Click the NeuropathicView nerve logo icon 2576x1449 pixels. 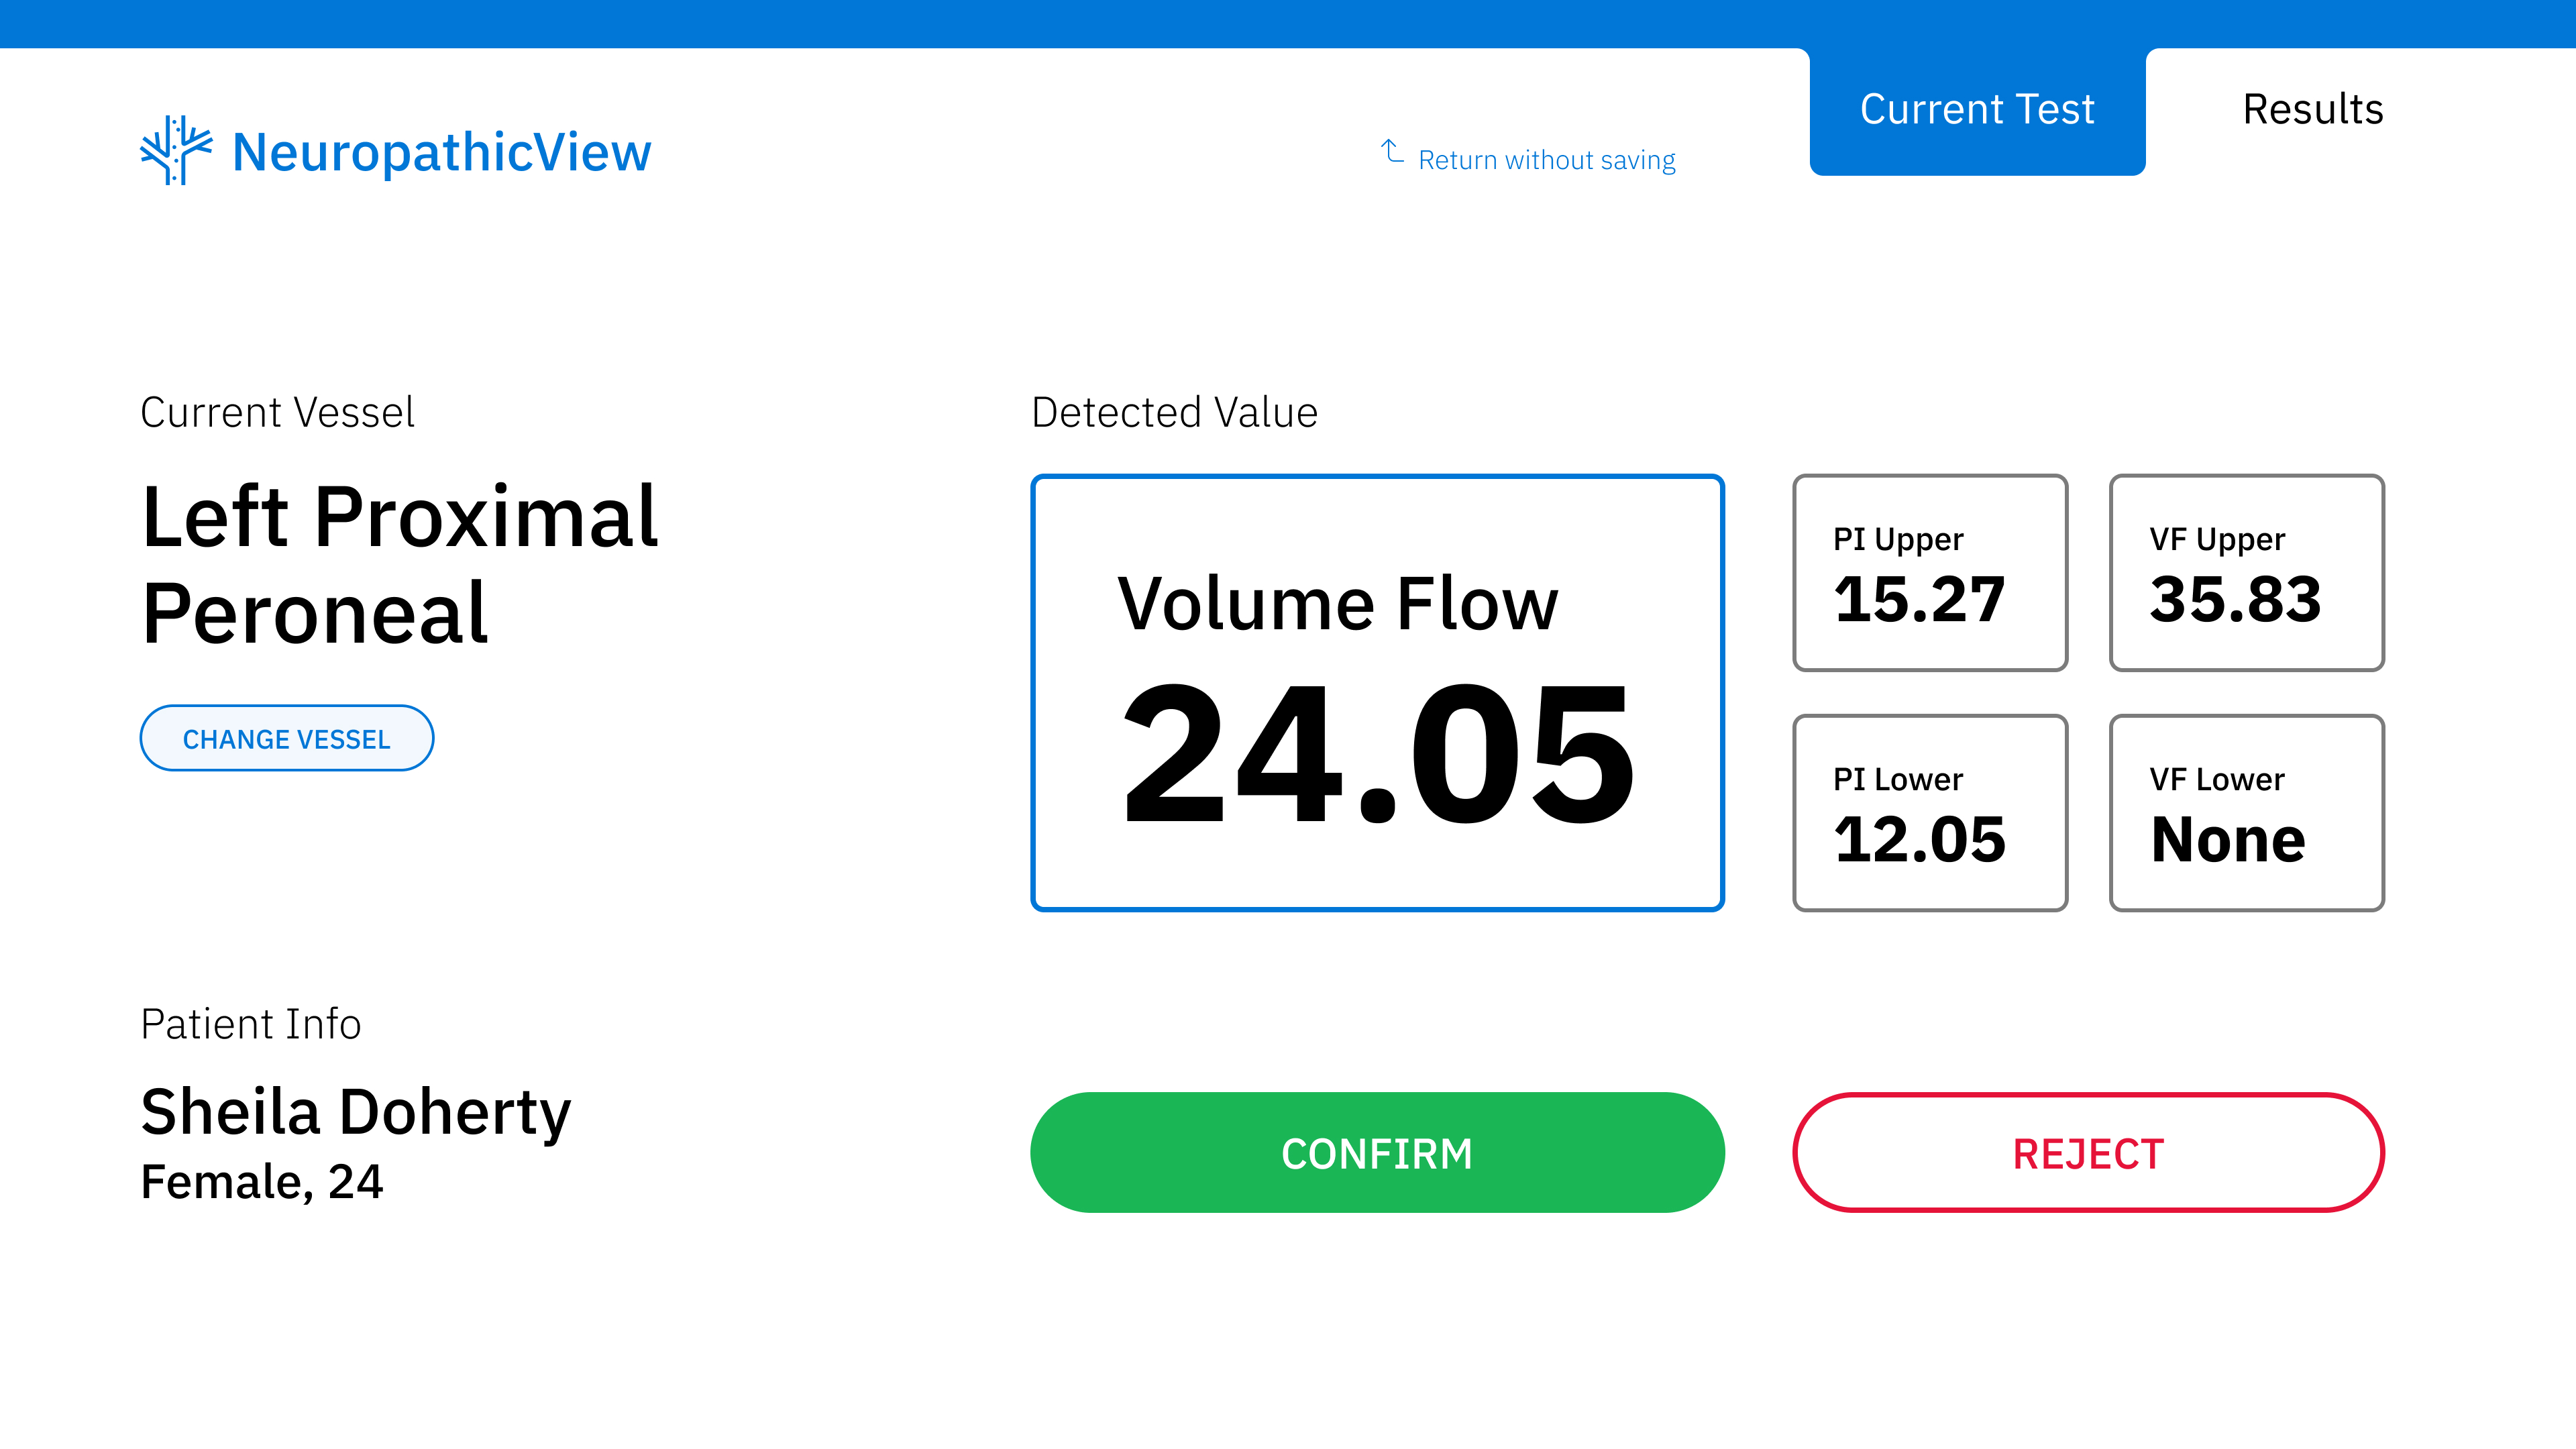pos(176,151)
